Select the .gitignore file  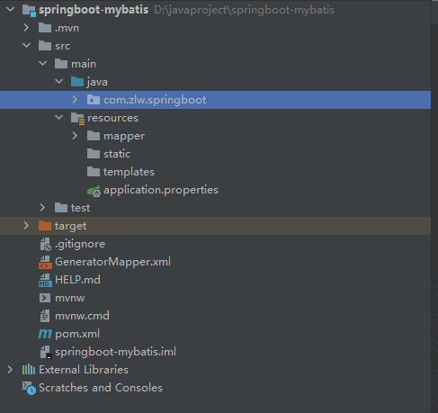pyautogui.click(x=80, y=244)
